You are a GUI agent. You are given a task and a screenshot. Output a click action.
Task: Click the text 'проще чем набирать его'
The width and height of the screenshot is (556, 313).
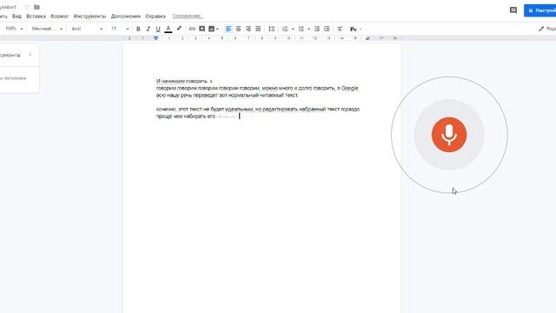(x=185, y=117)
